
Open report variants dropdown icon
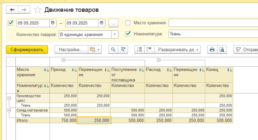coord(95,50)
